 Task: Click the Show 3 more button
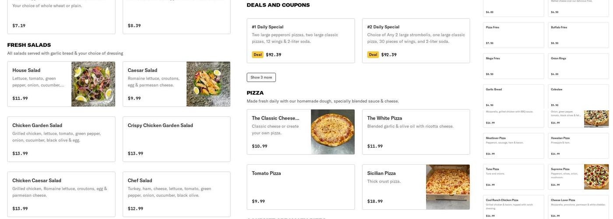[261, 78]
